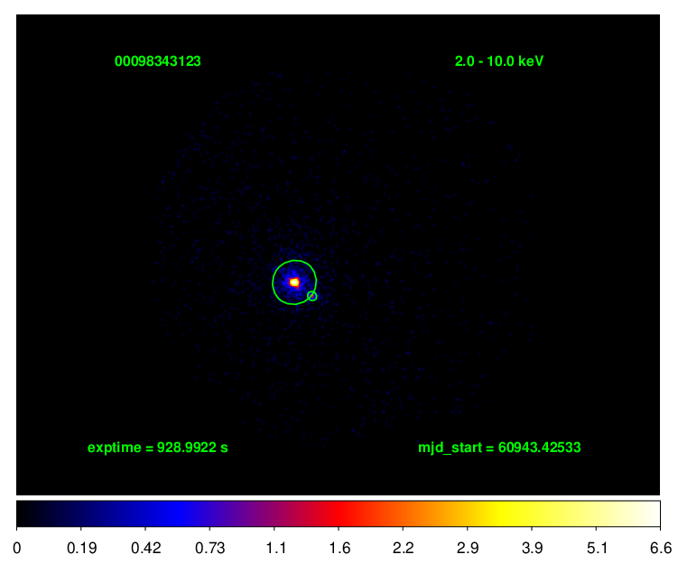Click the 2.0 - 10.0 keV energy label
Screen dimensions: 678x573
click(499, 61)
